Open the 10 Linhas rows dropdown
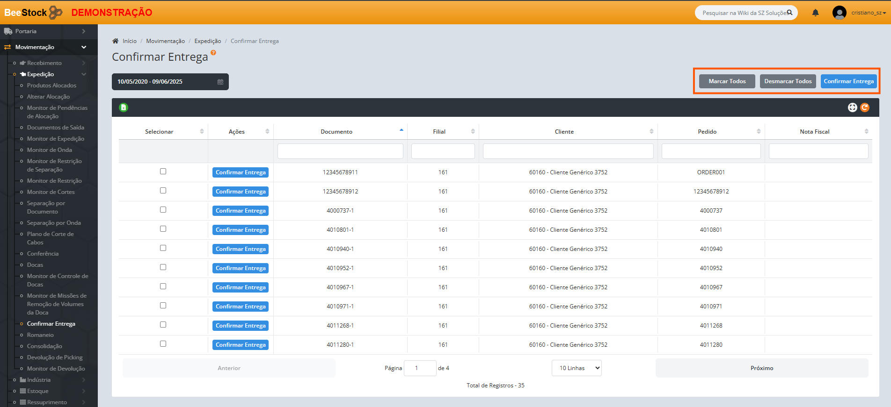The image size is (891, 407). 577,368
